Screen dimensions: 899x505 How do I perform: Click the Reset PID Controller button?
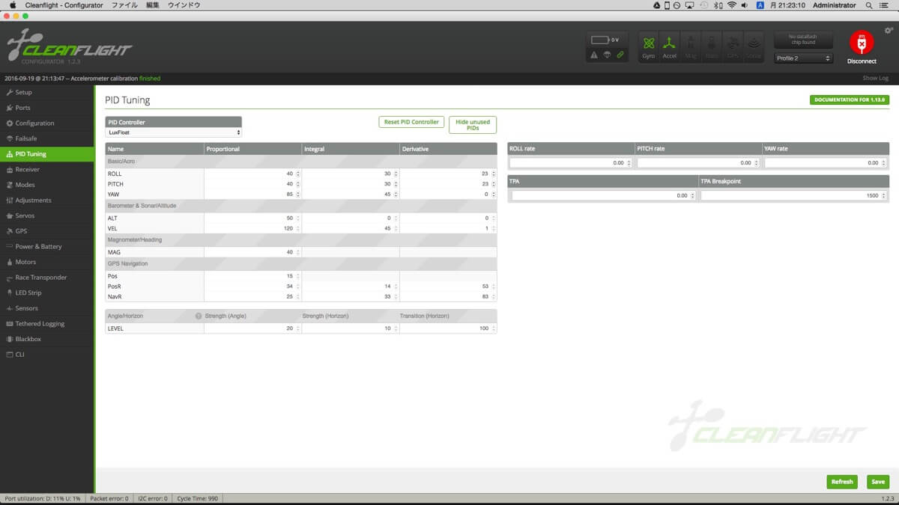click(x=411, y=122)
